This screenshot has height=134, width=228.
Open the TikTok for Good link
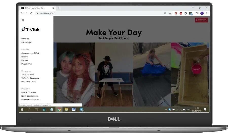[28, 74]
